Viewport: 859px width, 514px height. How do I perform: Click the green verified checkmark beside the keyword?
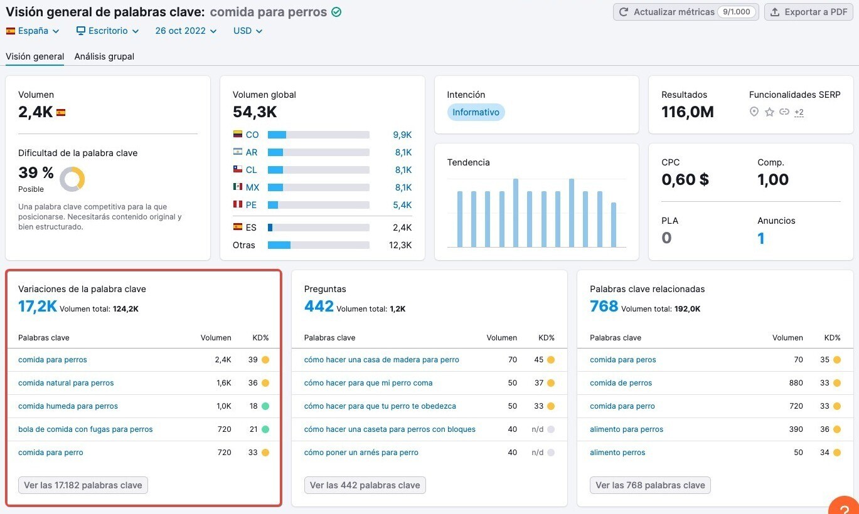(x=336, y=12)
